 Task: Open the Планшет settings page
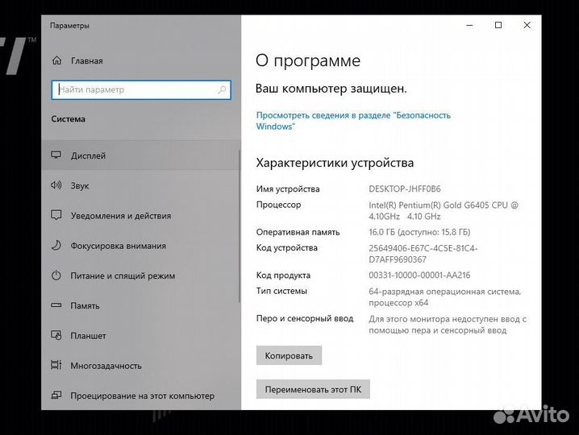[x=140, y=336]
